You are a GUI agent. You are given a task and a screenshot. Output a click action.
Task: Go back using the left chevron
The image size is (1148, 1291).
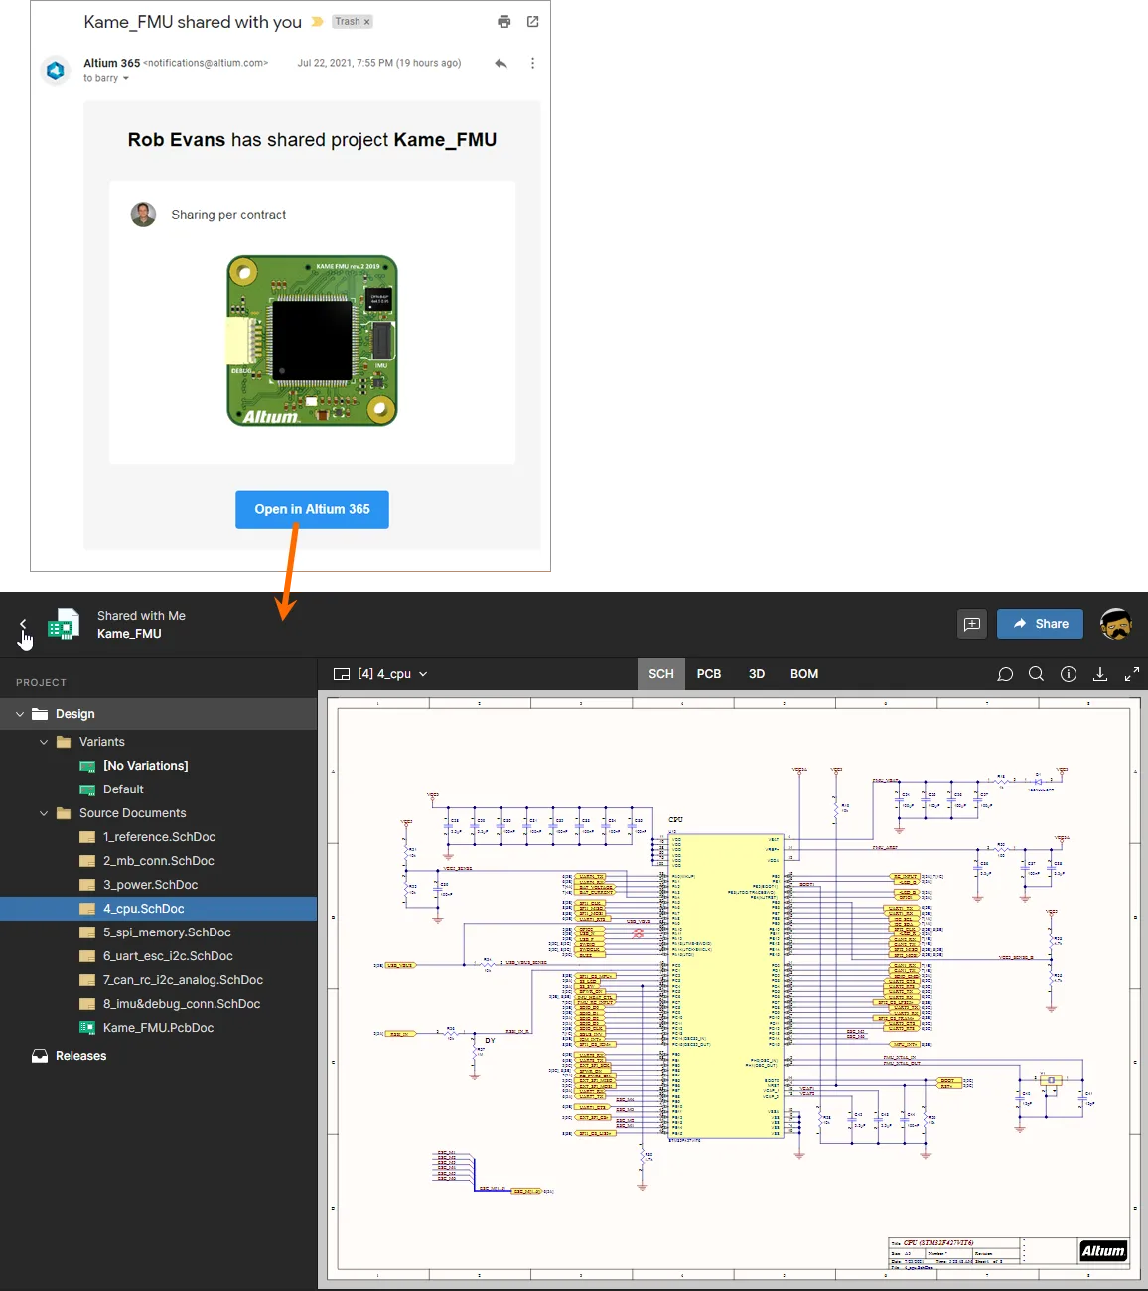[x=23, y=624]
